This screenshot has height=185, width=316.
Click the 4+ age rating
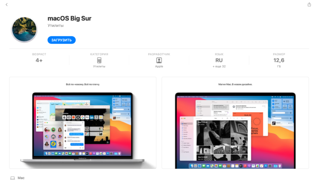[39, 61]
